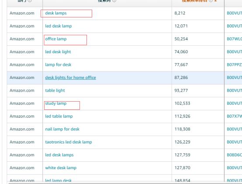Click the "led desk lamps" plural link
The image size is (242, 184).
[x=59, y=155]
